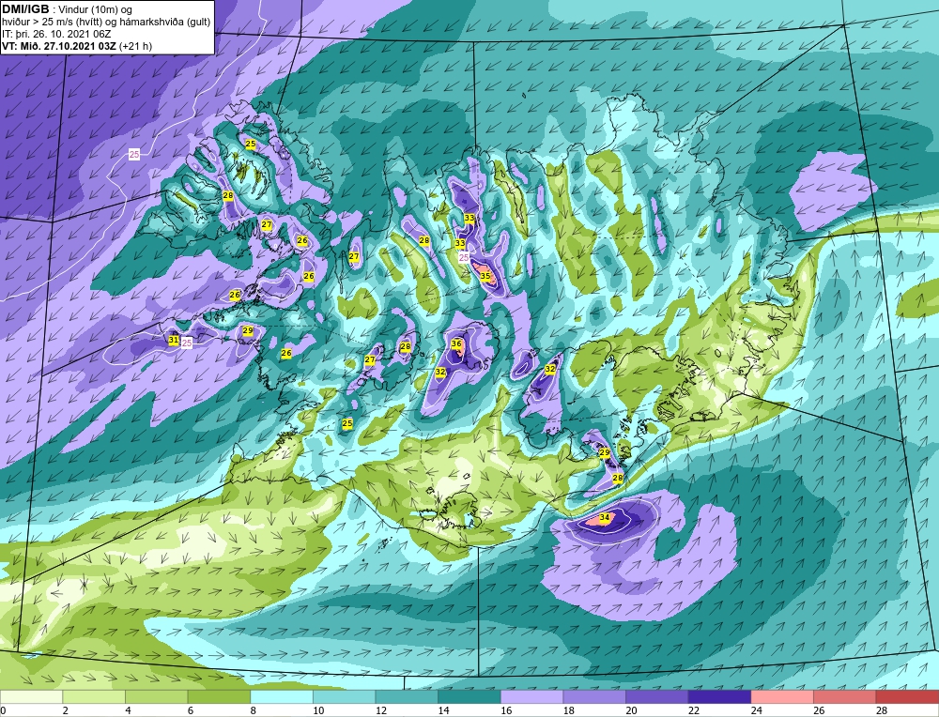Screen dimensions: 939x717
Task: Click the color scale tick label 0
Action: pos(4,710)
